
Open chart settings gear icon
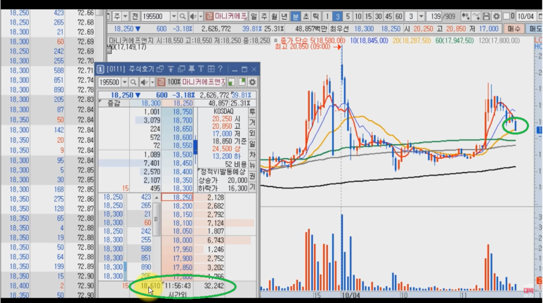click(x=497, y=16)
